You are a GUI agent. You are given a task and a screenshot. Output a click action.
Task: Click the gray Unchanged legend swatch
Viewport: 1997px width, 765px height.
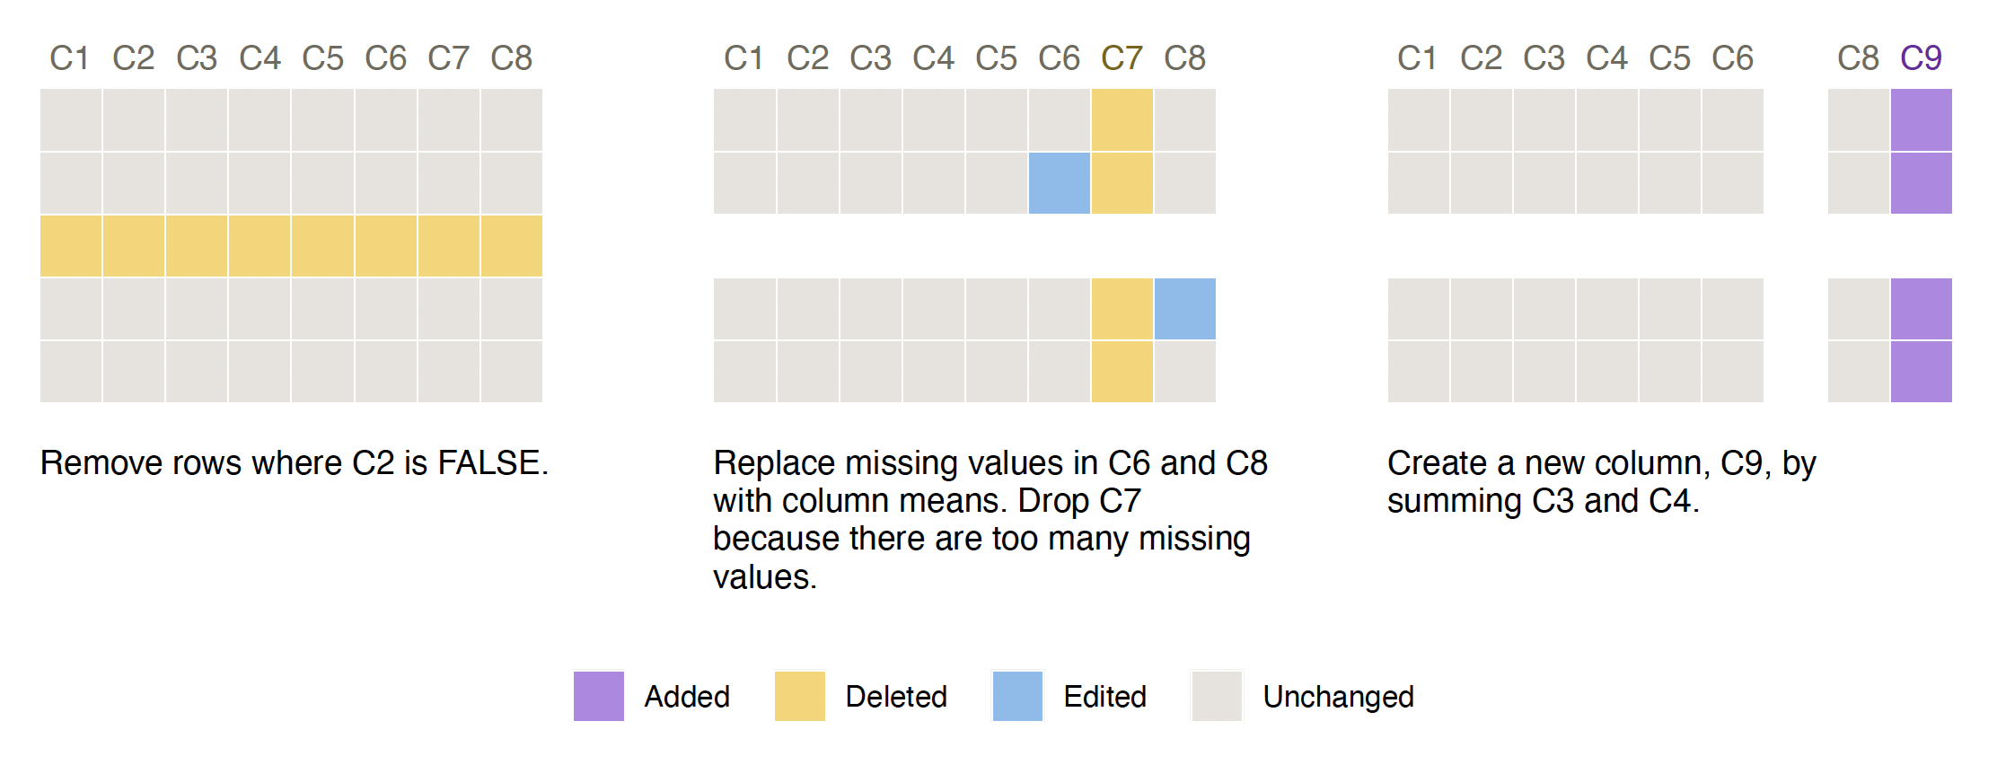click(1217, 696)
